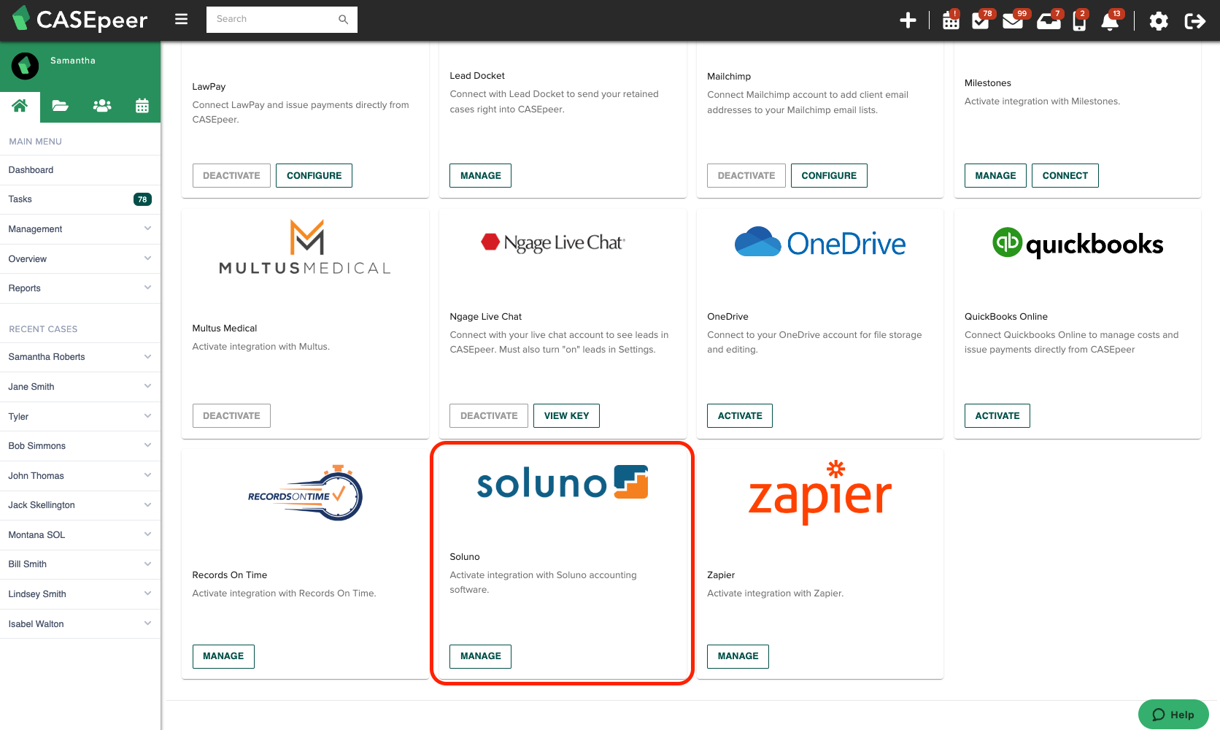Screen dimensions: 1220x730
Task: Expand Jack Skellington recent case
Action: click(x=80, y=505)
